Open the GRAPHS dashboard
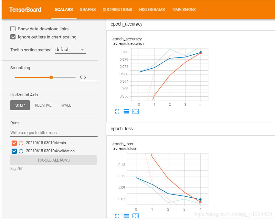Viewport: 275px width, 220px height. [x=88, y=10]
